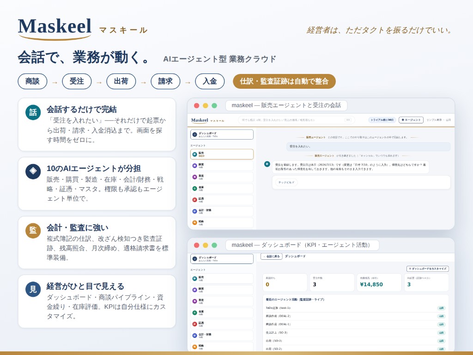The image size is (473, 355).
Task: Click the 受注 step pill
Action: point(77,81)
